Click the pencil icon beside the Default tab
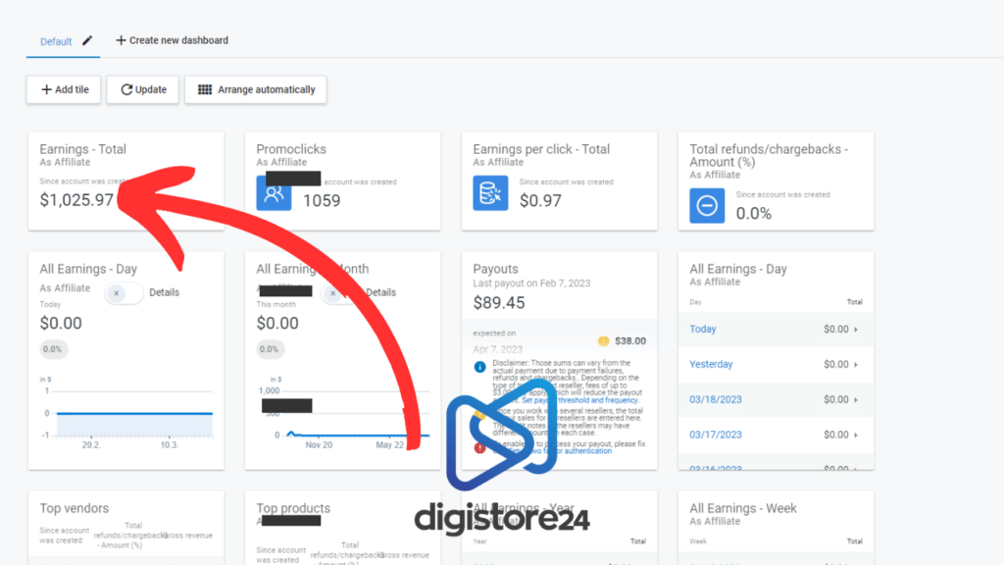 [x=88, y=40]
